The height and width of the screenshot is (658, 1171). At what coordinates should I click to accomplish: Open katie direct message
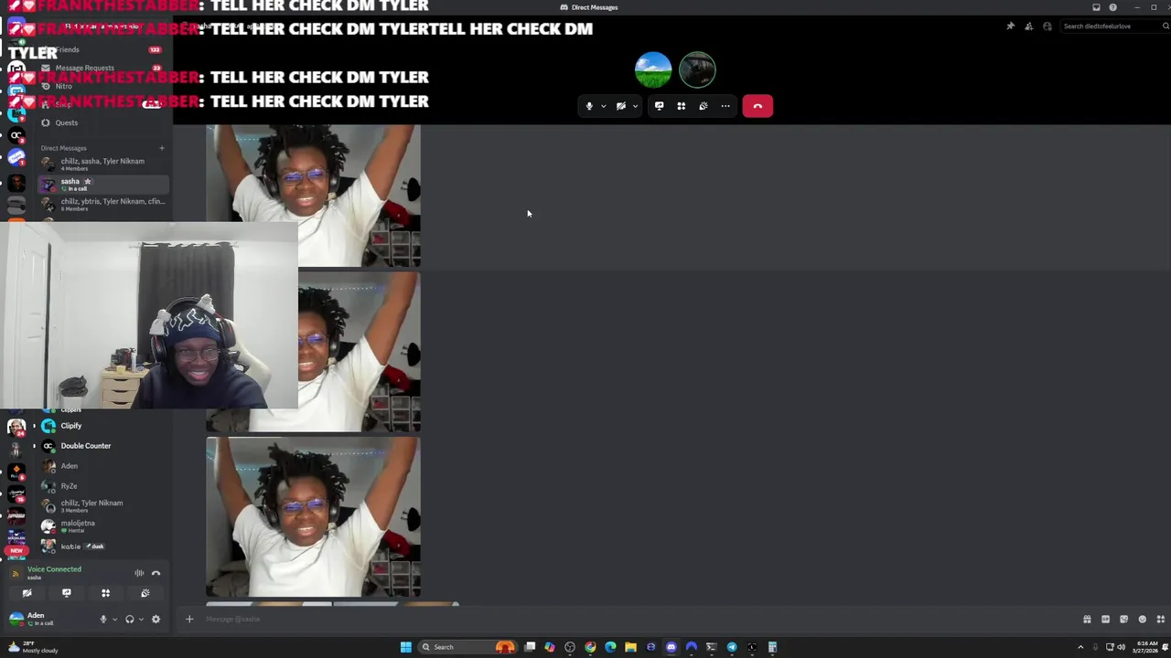102,547
